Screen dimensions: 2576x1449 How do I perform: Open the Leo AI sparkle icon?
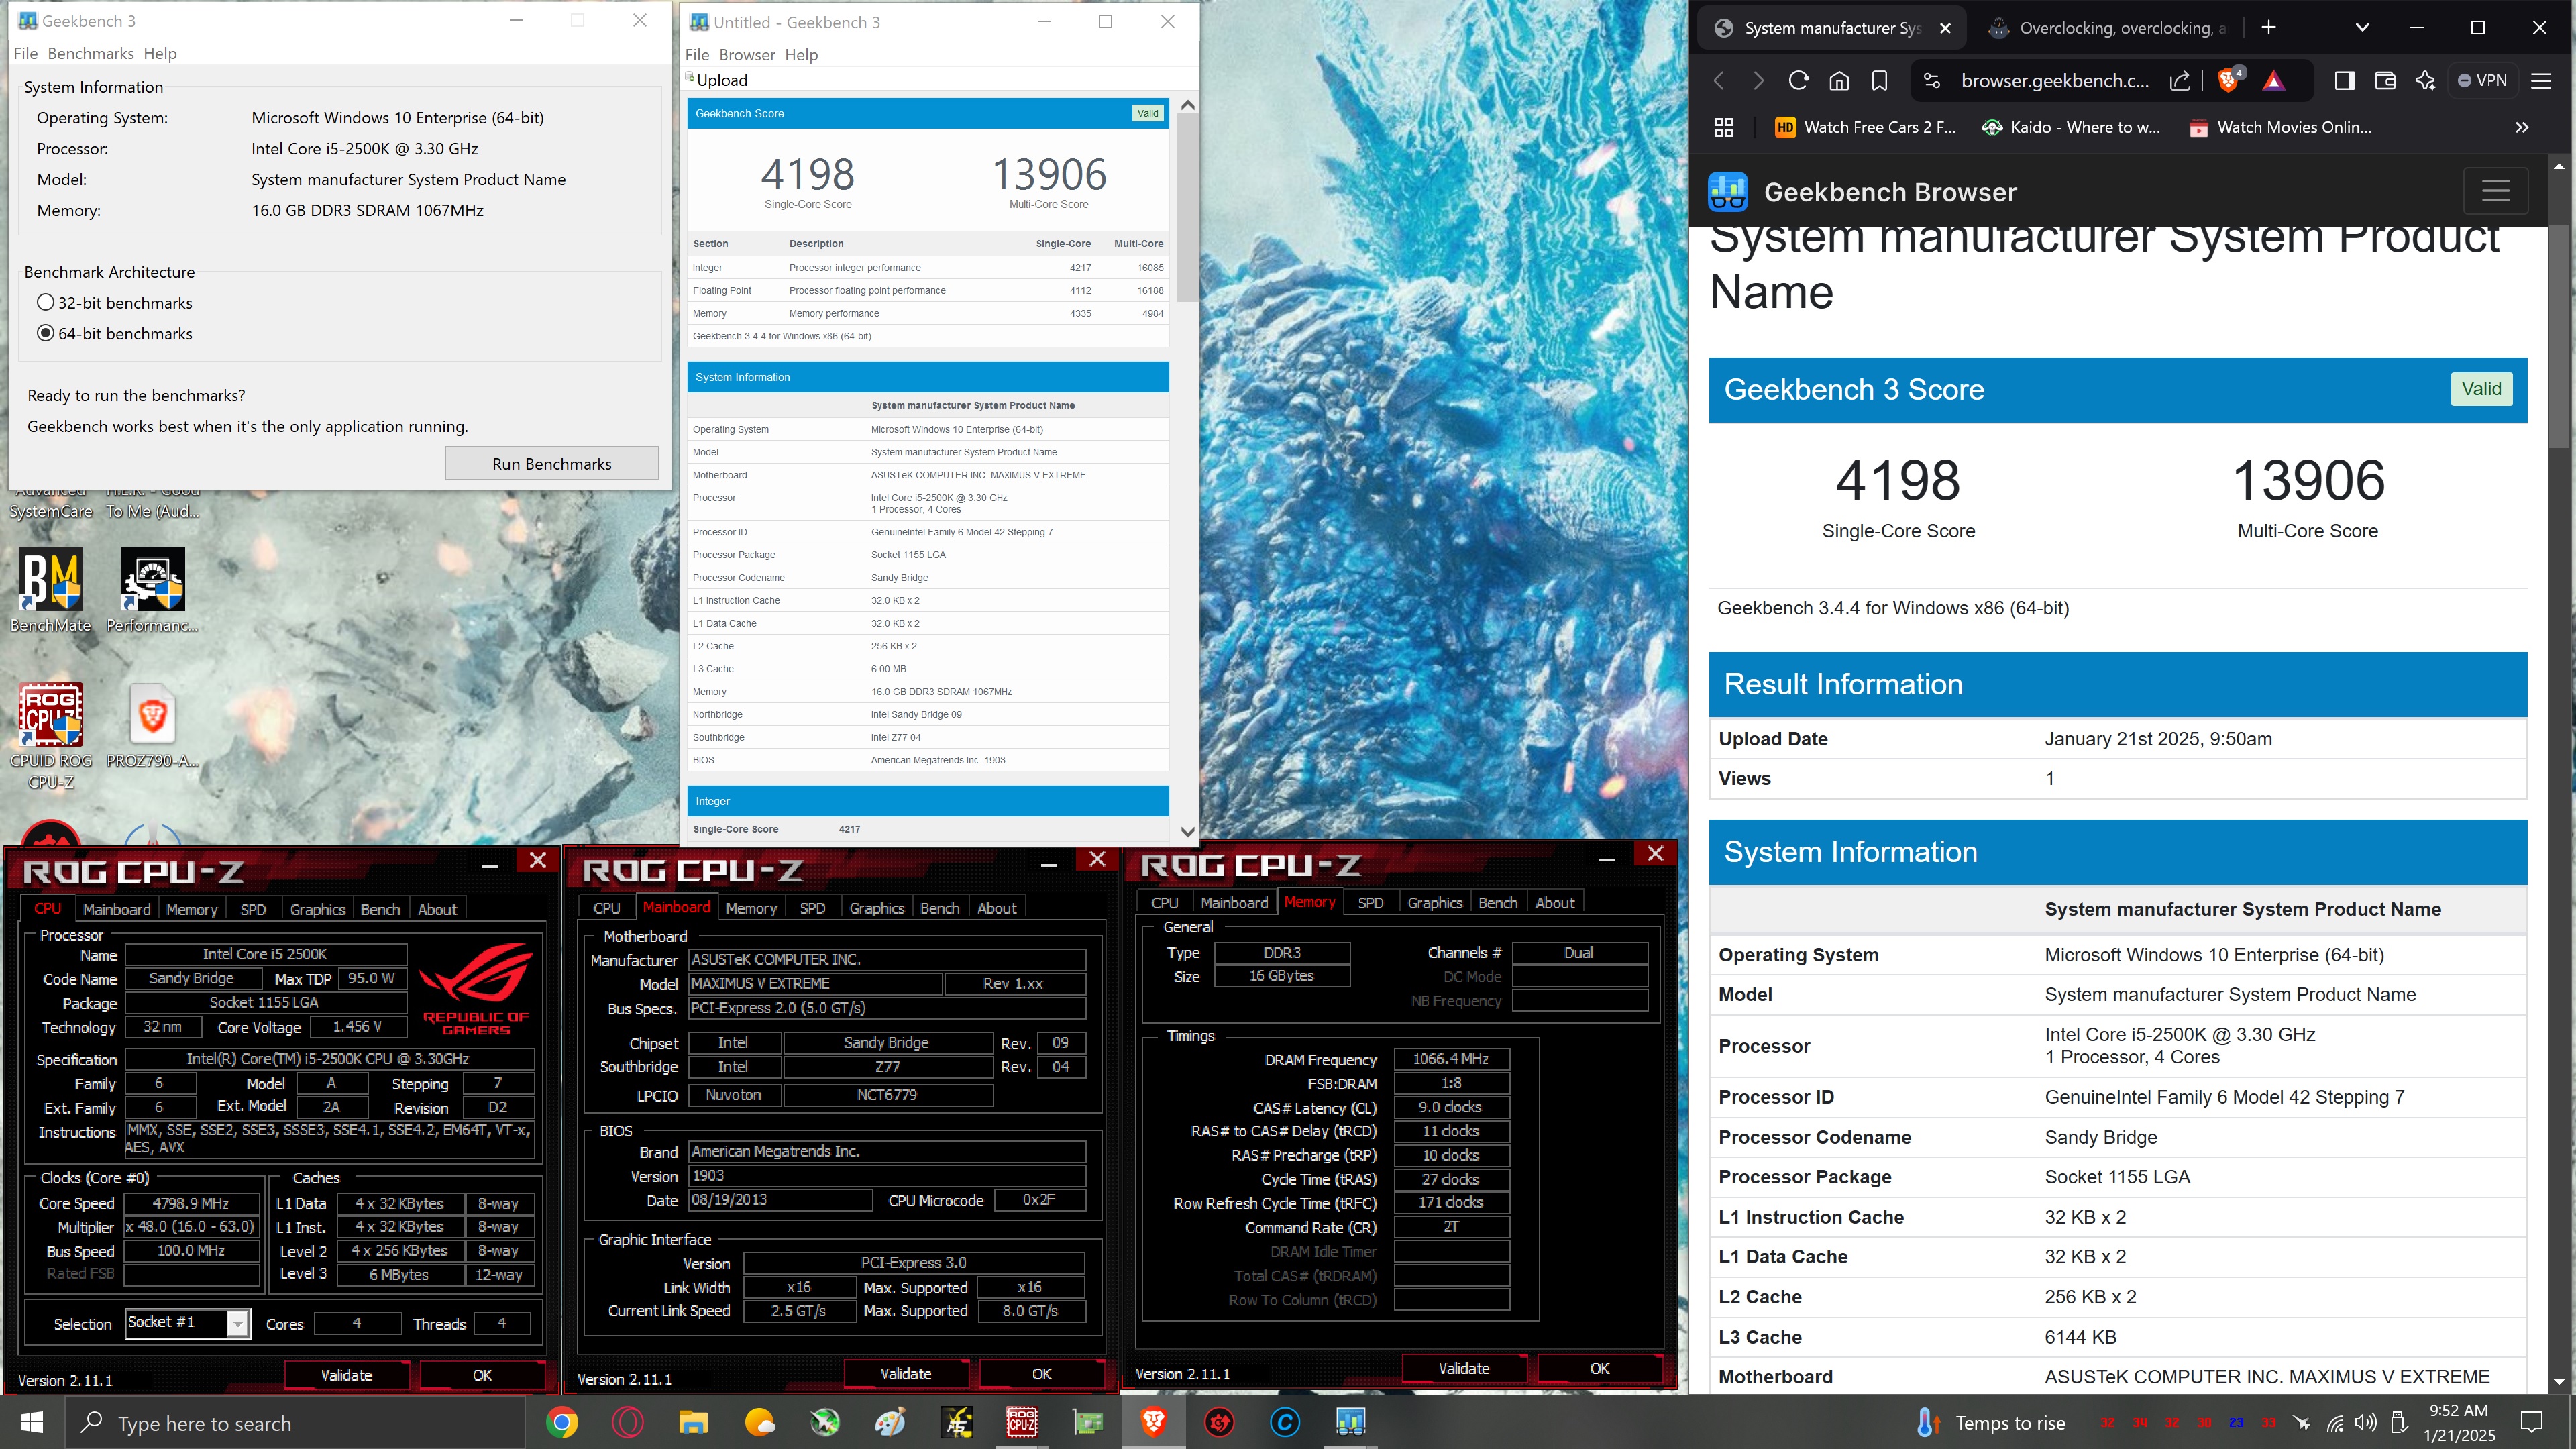(x=2425, y=81)
